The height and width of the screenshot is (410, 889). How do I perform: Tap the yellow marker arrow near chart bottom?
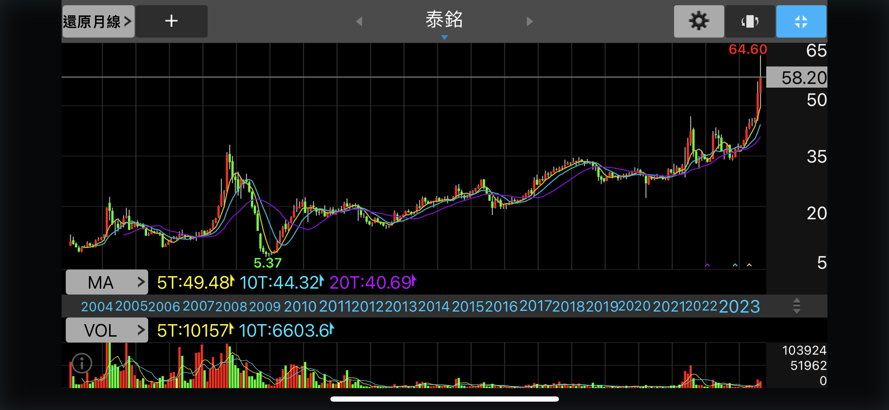tap(749, 265)
